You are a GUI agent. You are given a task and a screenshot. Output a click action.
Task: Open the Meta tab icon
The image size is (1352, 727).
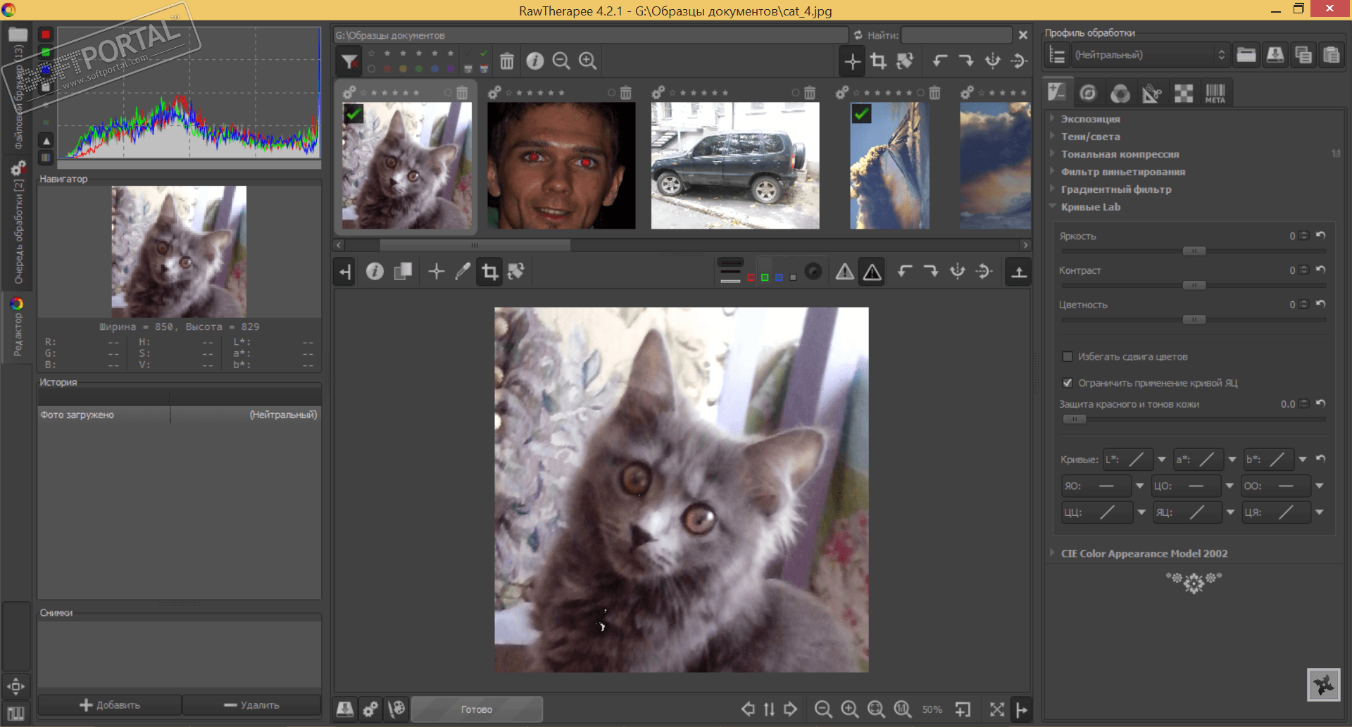pos(1215,93)
